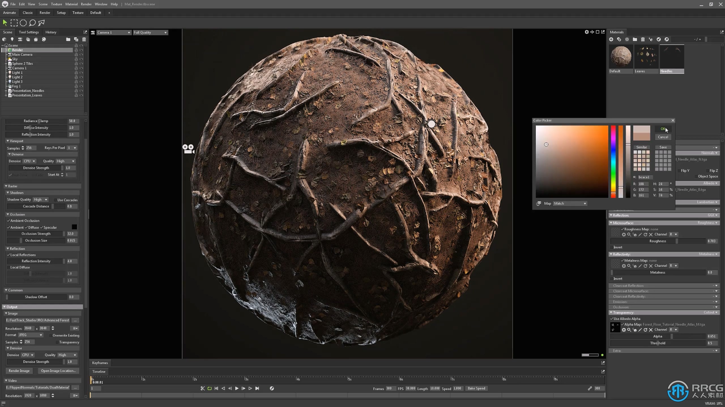The image size is (725, 407).
Task: Choose the rectangle marquee selection tool
Action: (x=14, y=23)
